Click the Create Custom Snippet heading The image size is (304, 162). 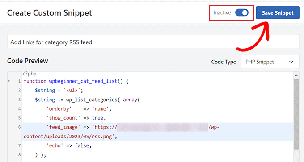click(x=50, y=13)
